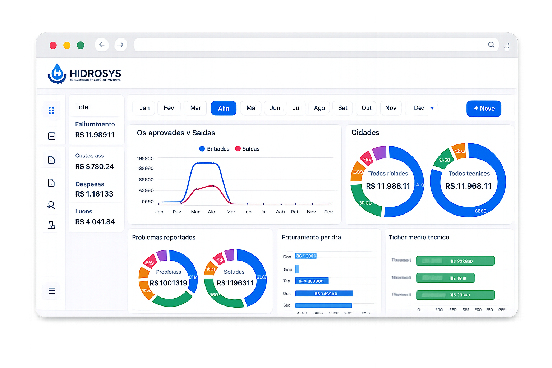This screenshot has height=368, width=552.
Task: Select the Nov month tab
Action: (391, 108)
